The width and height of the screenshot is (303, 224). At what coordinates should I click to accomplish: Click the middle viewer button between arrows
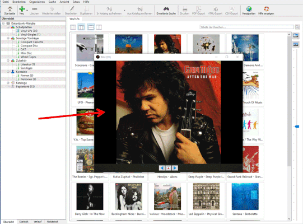click(x=169, y=168)
